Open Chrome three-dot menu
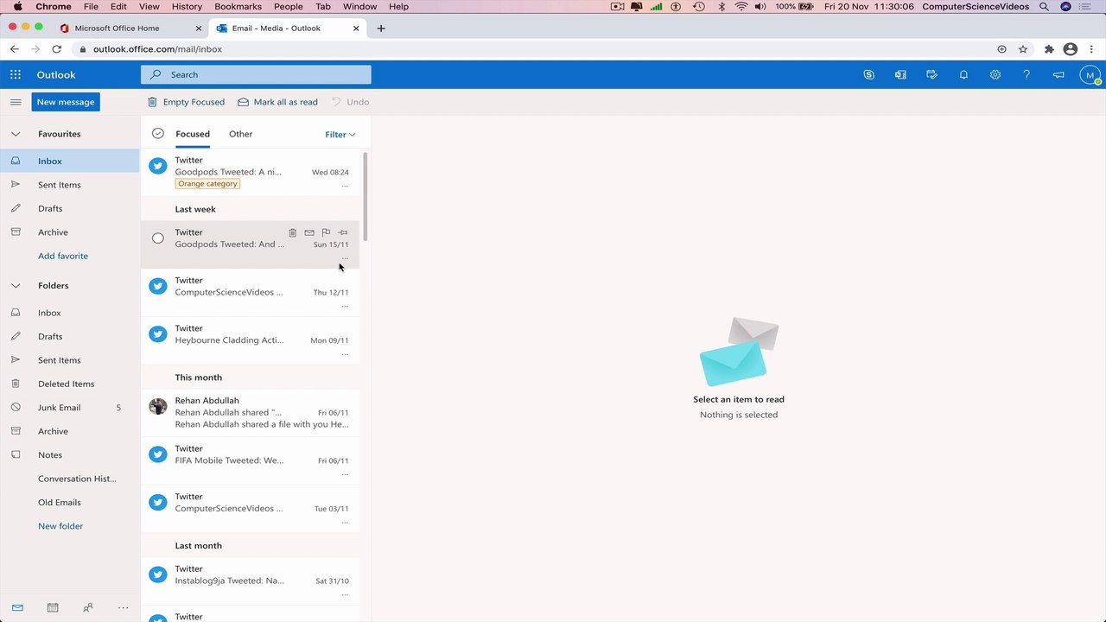 1092,49
